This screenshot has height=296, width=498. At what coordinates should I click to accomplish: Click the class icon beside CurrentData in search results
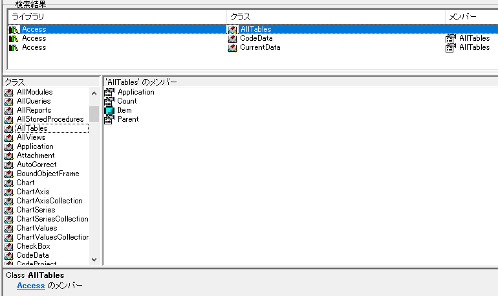[232, 48]
